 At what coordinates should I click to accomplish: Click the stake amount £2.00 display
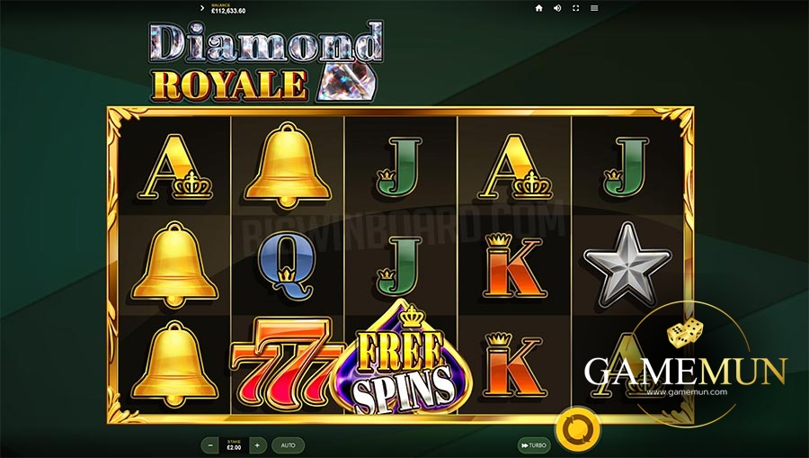(x=234, y=445)
